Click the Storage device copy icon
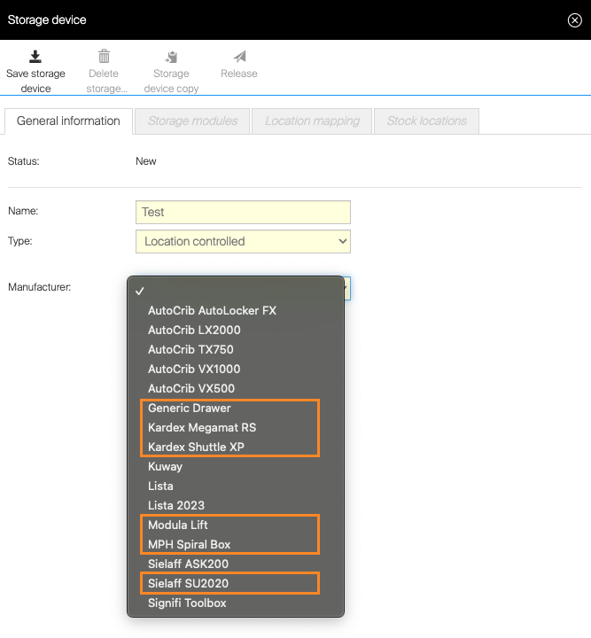The image size is (591, 638). pyautogui.click(x=171, y=57)
